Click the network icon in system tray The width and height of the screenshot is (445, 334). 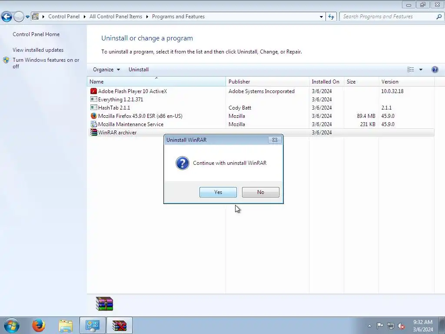[x=391, y=326]
